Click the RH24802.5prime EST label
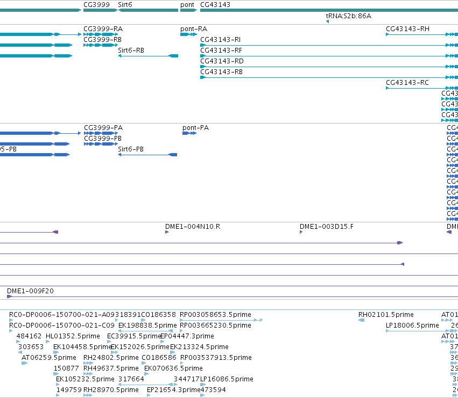 click(111, 358)
